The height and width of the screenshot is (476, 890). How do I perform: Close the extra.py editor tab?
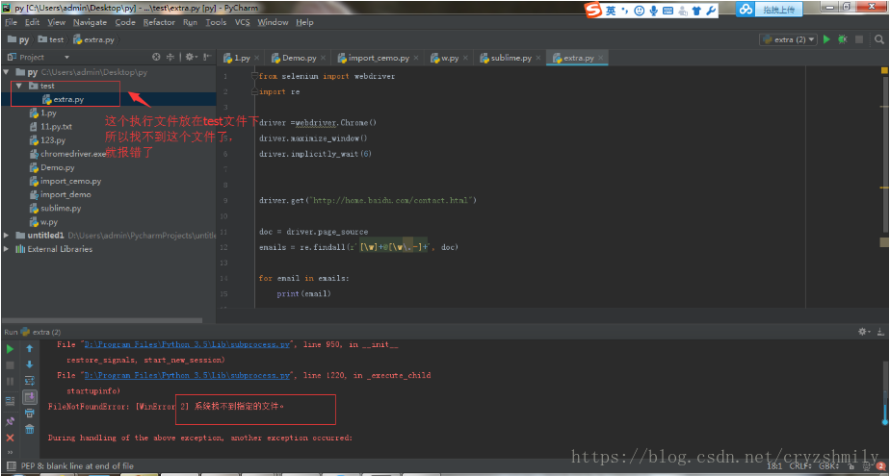pos(601,58)
